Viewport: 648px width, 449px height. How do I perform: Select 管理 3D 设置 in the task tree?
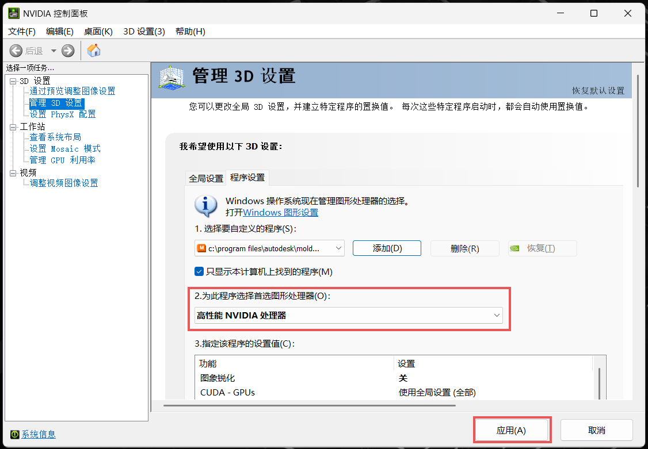56,103
